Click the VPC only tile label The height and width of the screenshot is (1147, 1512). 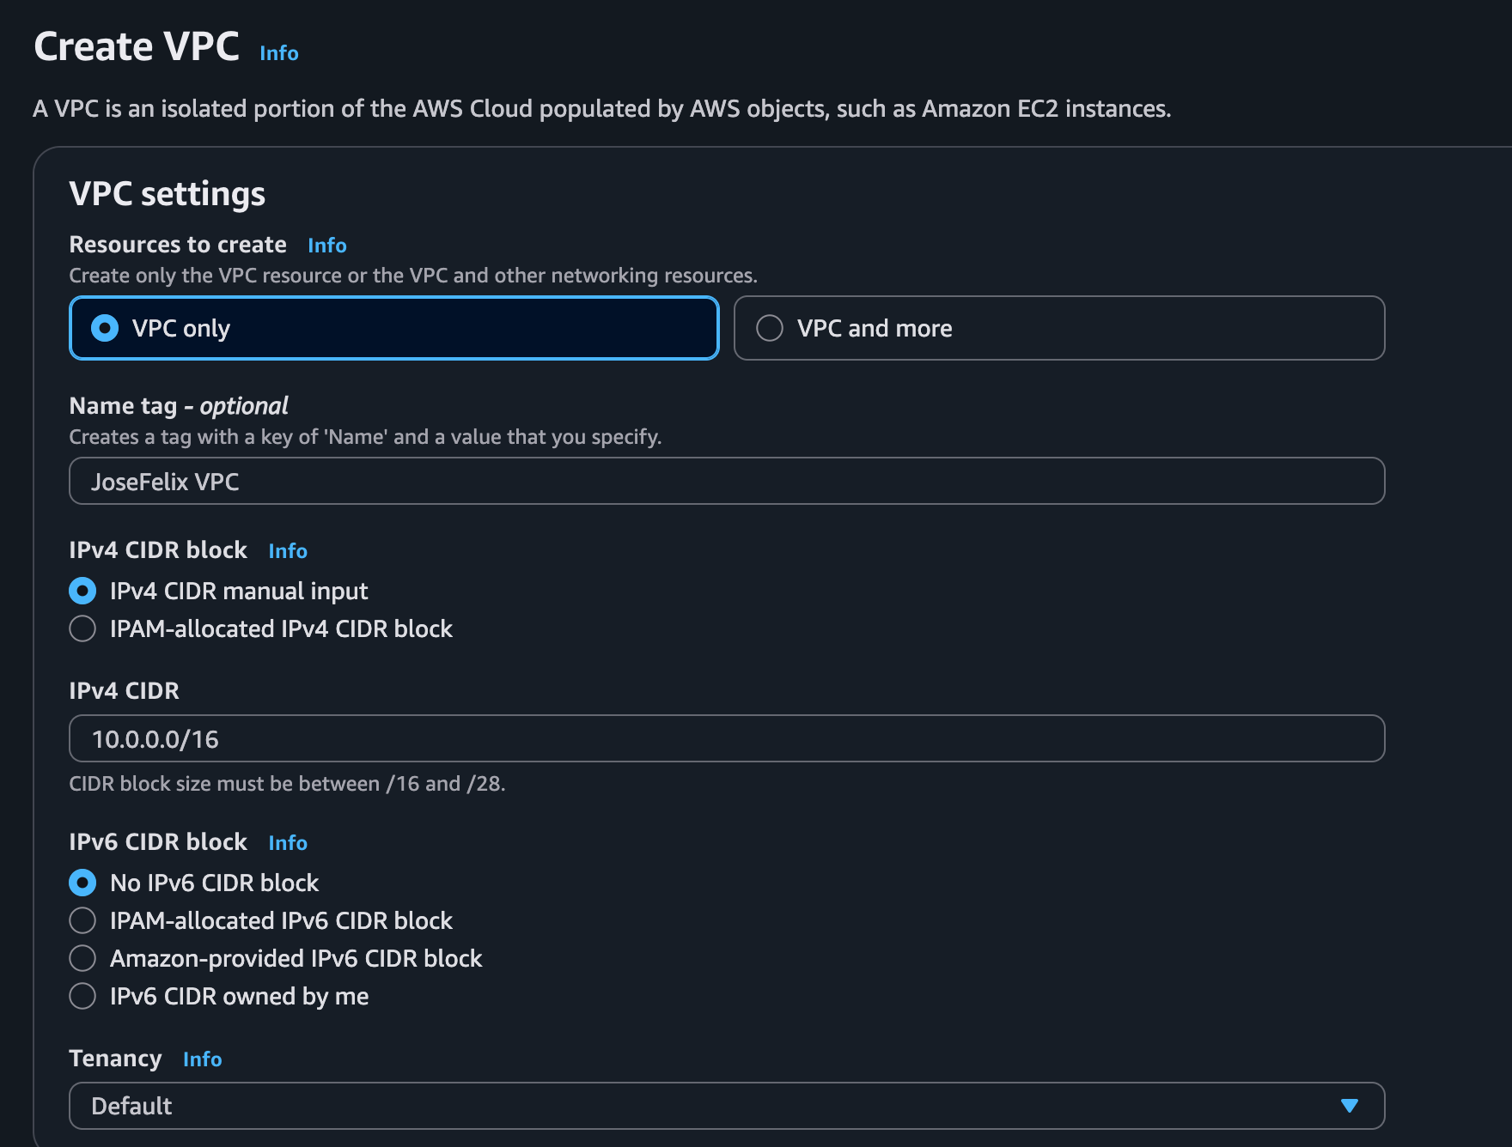pos(181,328)
